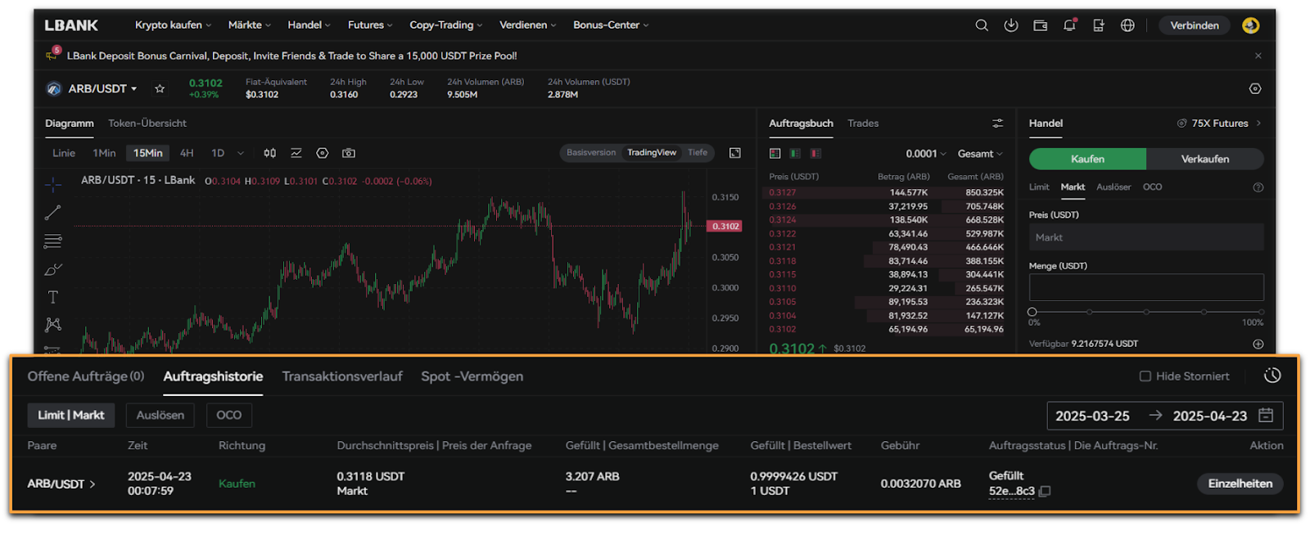Open the 75X Futures link
This screenshot has height=536, width=1310.
1219,124
